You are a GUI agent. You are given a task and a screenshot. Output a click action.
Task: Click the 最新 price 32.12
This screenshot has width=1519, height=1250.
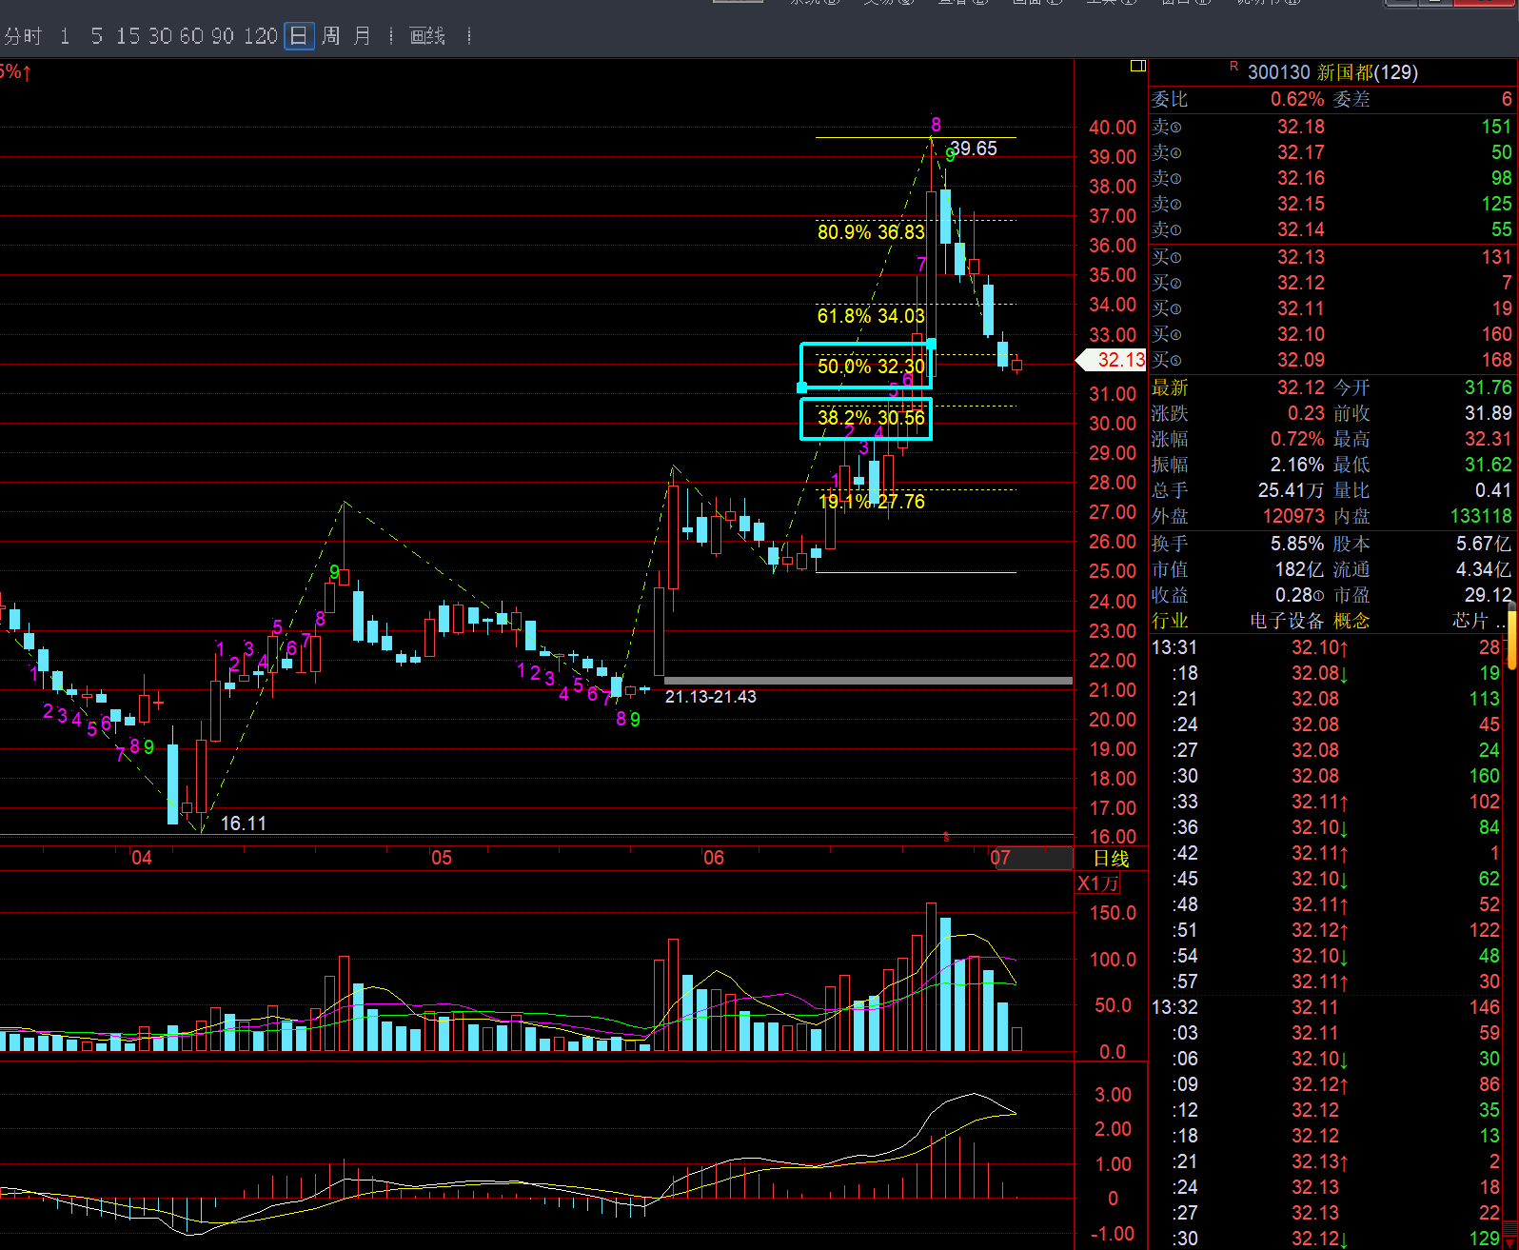point(1301,387)
